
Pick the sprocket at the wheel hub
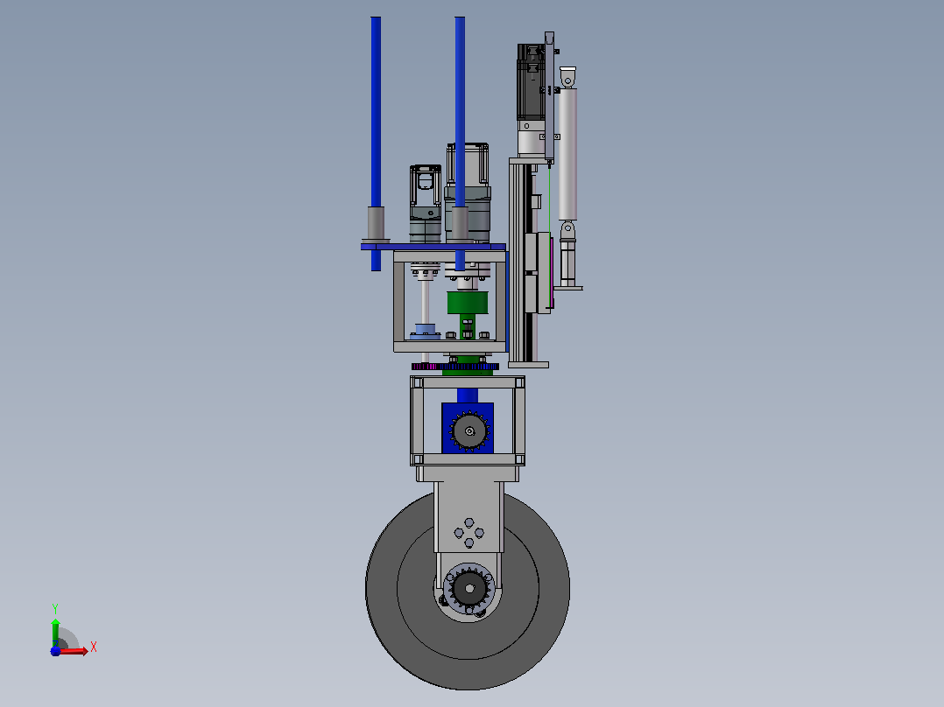469,589
